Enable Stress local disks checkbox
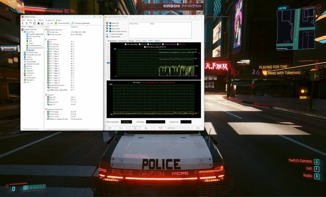Viewport: 326px width, 197px height. coord(110,34)
